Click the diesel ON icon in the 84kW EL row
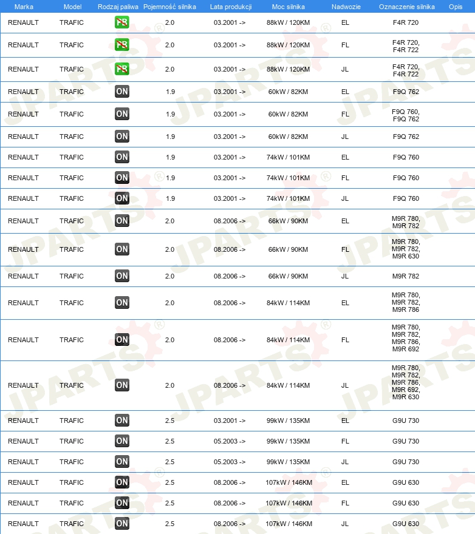 click(121, 303)
